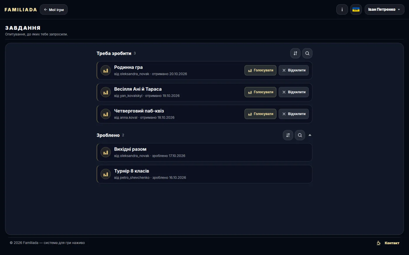The height and width of the screenshot is (255, 409).
Task: Click the poll icon of Турнір 8 класів
Action: point(106,174)
